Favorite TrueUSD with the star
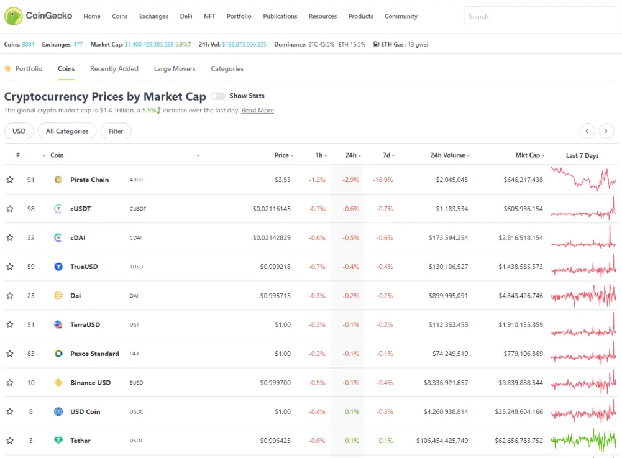The image size is (622, 458). point(10,267)
